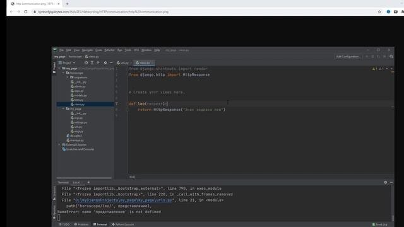Screen dimensions: 404x227
Task: Open the Problems tool window
Action: (x=81, y=224)
